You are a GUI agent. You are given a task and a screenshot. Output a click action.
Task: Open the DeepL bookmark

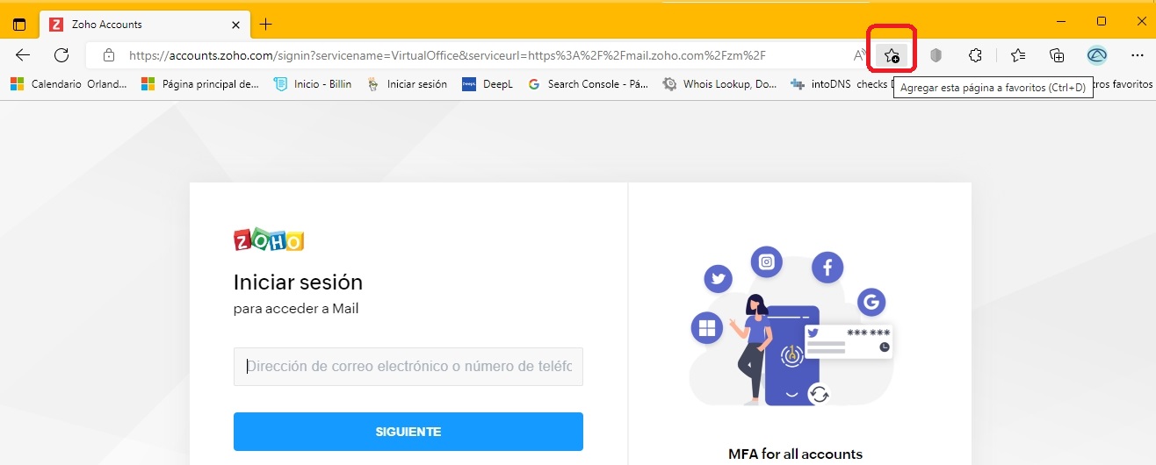coord(488,84)
